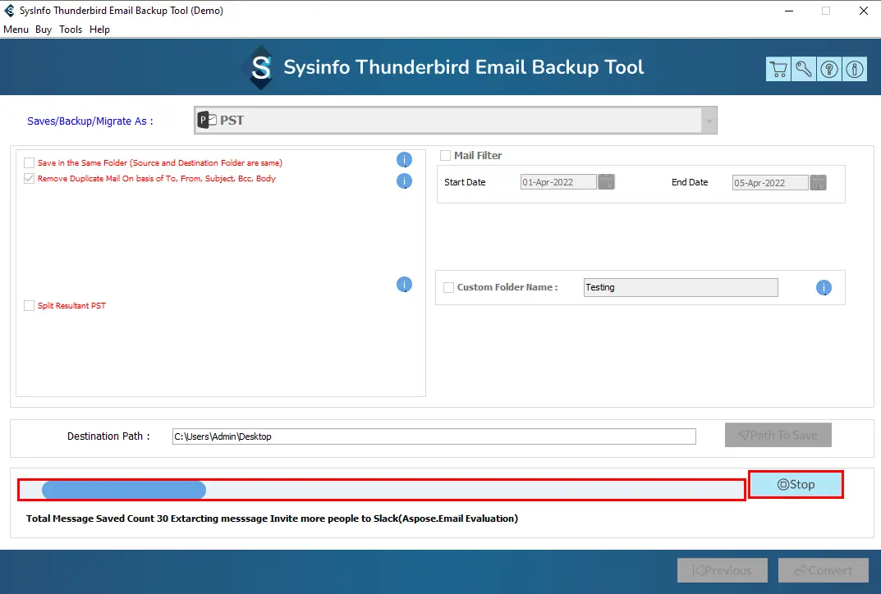Enable Save in the Same Folder checkbox

(x=30, y=163)
